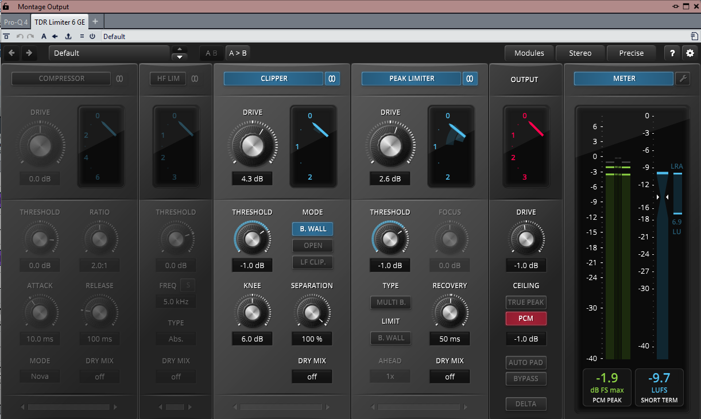This screenshot has width=701, height=419.
Task: Click the question mark help icon
Action: pos(672,53)
